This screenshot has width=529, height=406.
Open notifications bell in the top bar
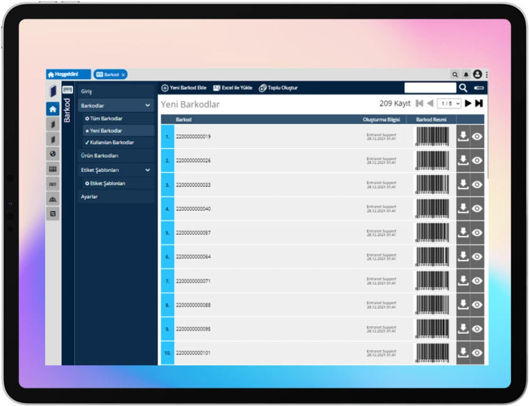[x=466, y=74]
